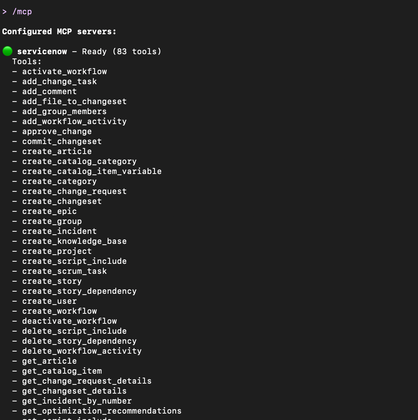Screen dimensions: 418x420
Task: Click the Configured MCP servers heading
Action: 59,32
